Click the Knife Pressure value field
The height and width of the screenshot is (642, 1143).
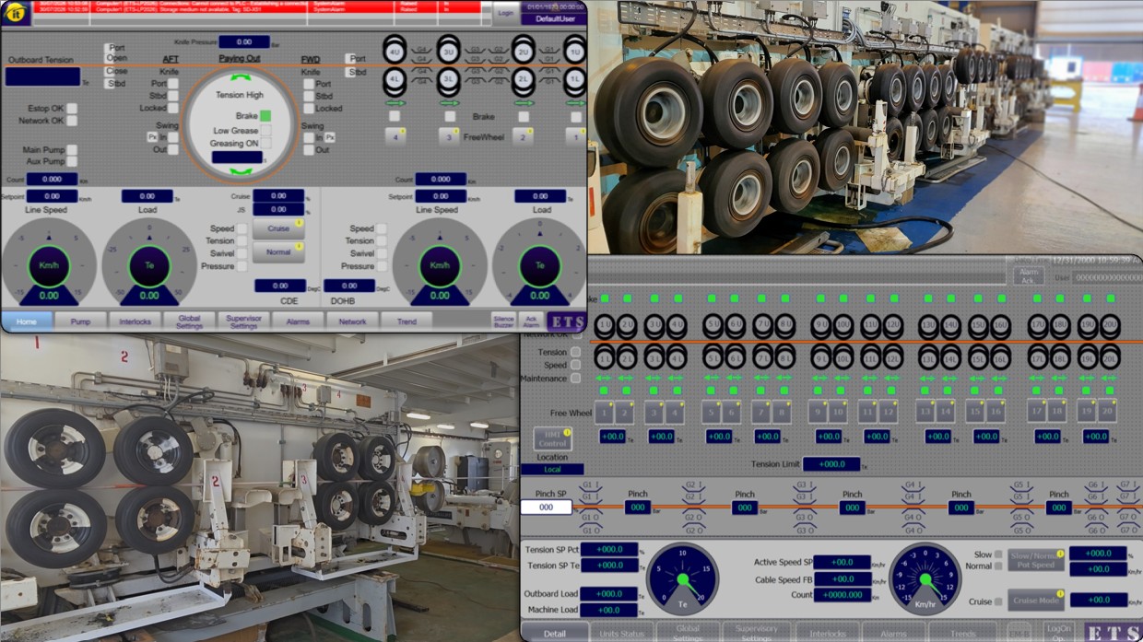tap(244, 41)
